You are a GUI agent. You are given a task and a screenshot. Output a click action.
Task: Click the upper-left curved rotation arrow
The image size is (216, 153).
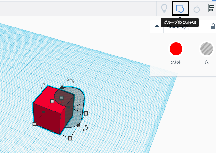43,86
